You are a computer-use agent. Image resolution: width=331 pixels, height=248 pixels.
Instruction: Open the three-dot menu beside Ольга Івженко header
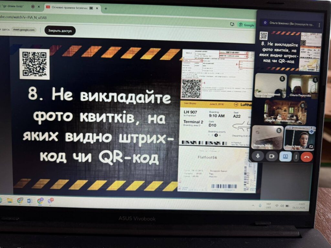coord(319,25)
